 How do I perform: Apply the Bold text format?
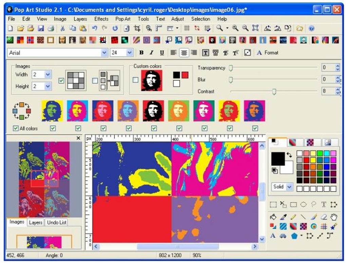point(141,53)
